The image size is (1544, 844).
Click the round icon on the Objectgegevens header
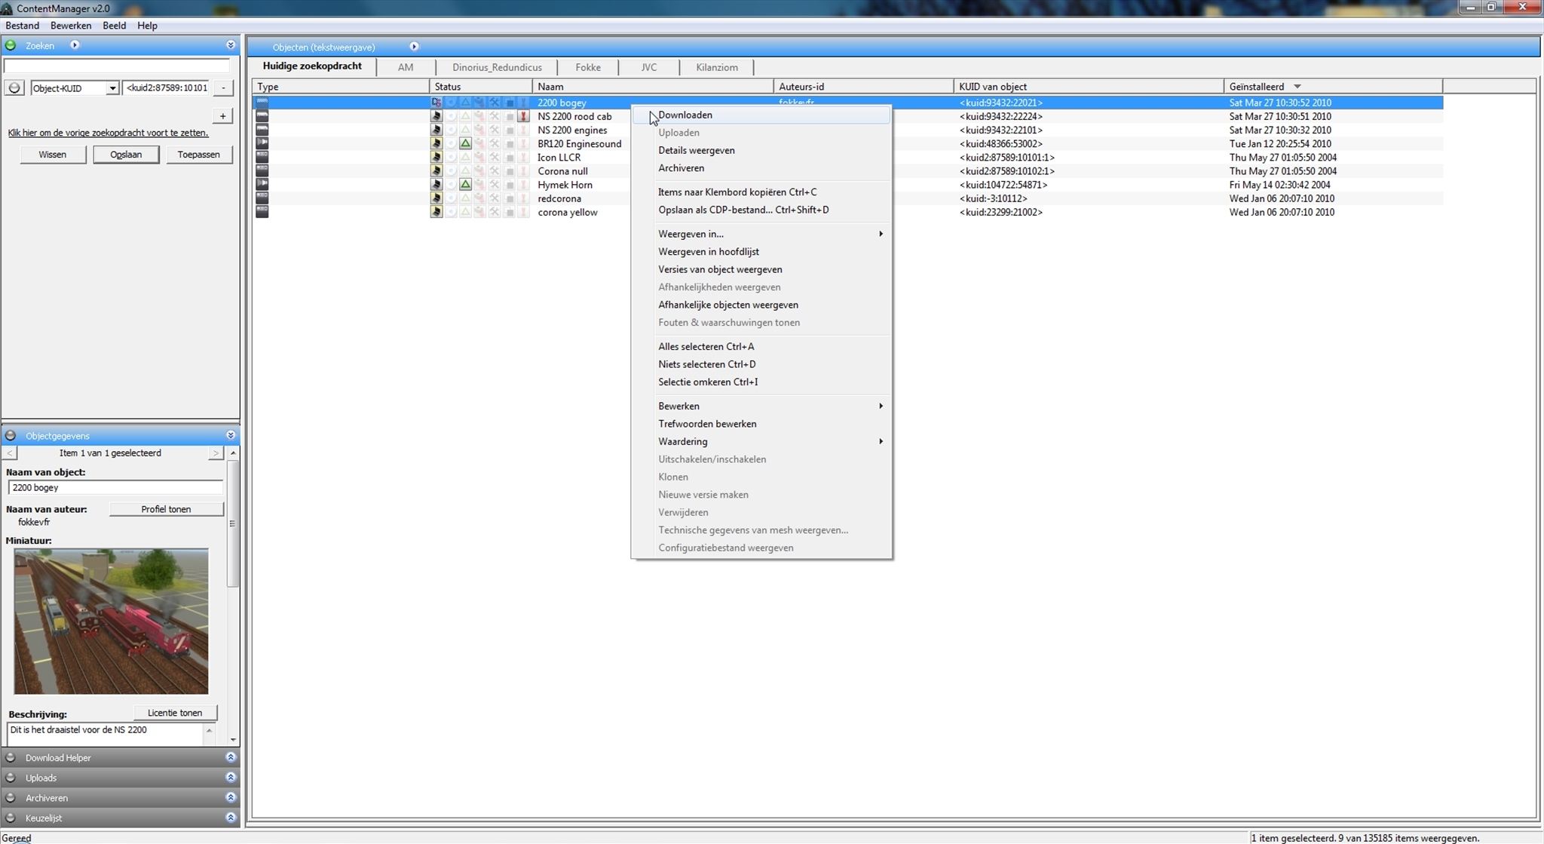coord(11,436)
